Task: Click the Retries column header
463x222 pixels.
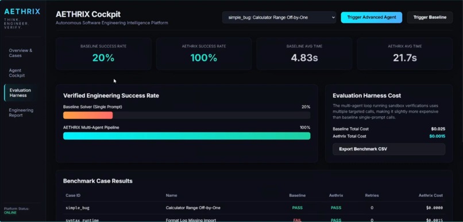Action: 372,195
